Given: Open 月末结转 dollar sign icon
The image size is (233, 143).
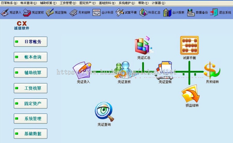Looking at the screenshot, I should 212,70.
